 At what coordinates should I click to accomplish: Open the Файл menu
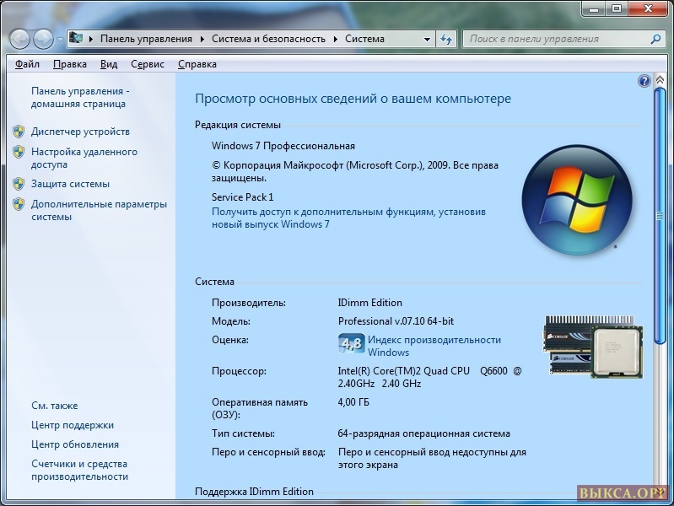(x=27, y=64)
